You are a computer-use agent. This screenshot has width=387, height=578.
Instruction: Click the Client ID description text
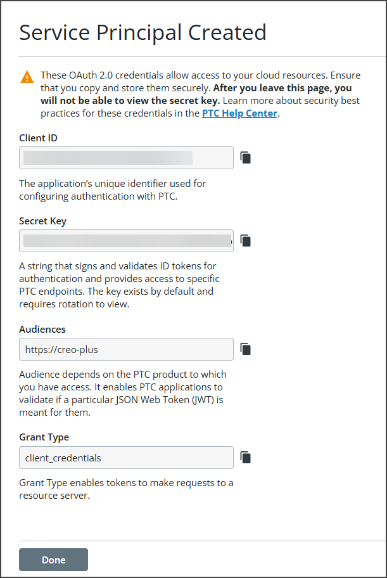pyautogui.click(x=112, y=190)
